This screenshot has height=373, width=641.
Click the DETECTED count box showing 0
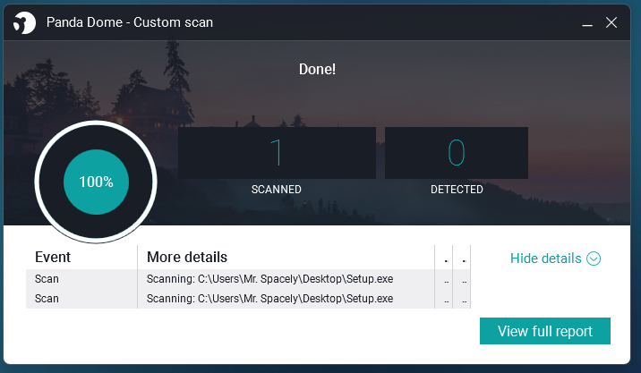point(457,153)
